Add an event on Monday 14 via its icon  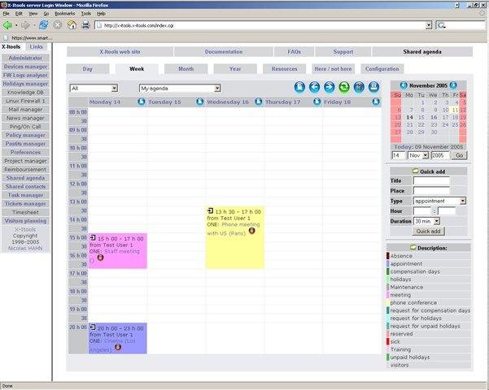click(x=142, y=102)
